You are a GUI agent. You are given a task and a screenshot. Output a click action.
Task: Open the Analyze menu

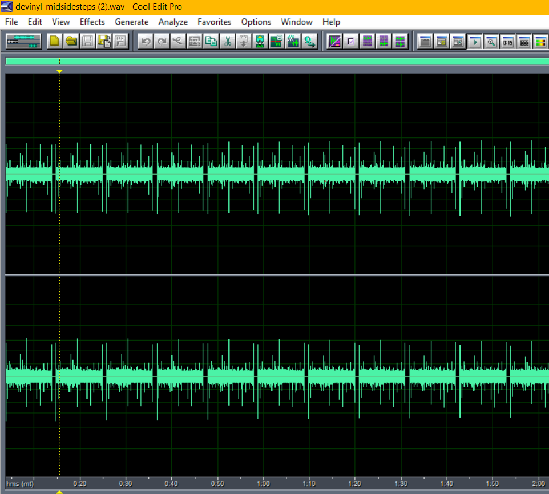click(173, 22)
